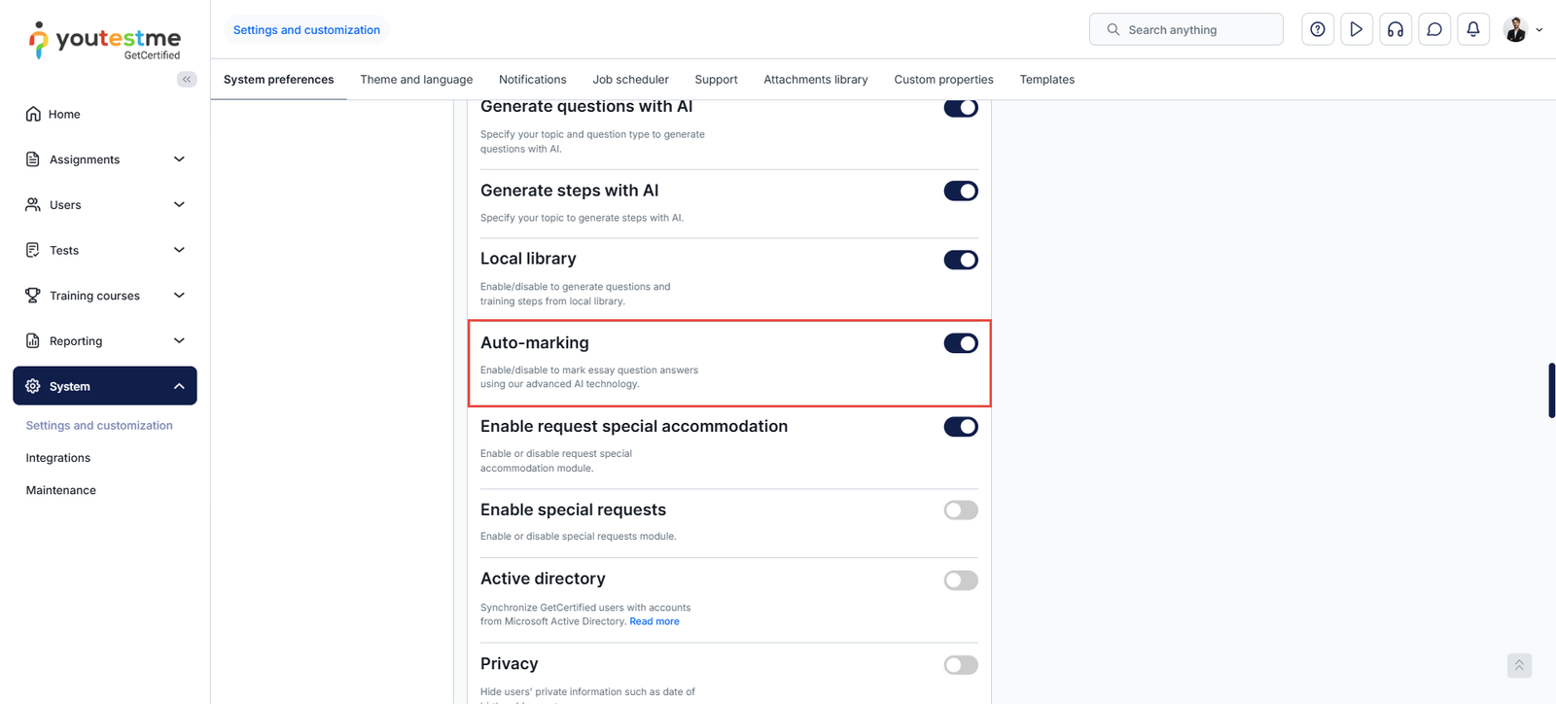Open the help question mark icon

coord(1318,29)
